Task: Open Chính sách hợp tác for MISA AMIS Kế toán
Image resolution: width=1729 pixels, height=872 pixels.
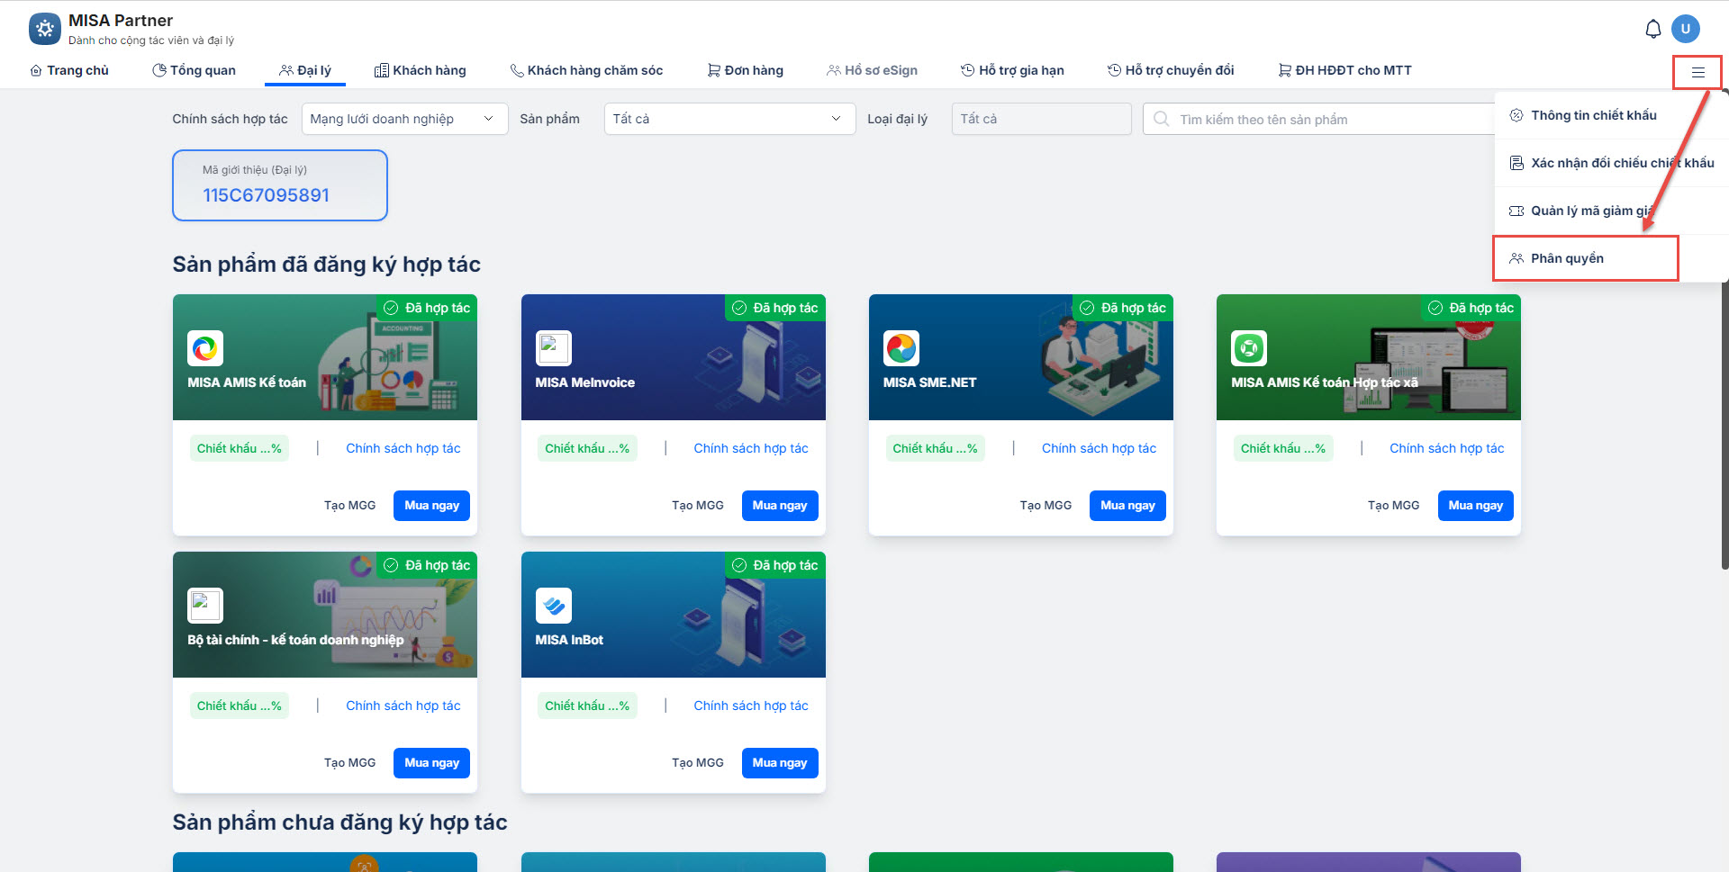Action: tap(403, 448)
